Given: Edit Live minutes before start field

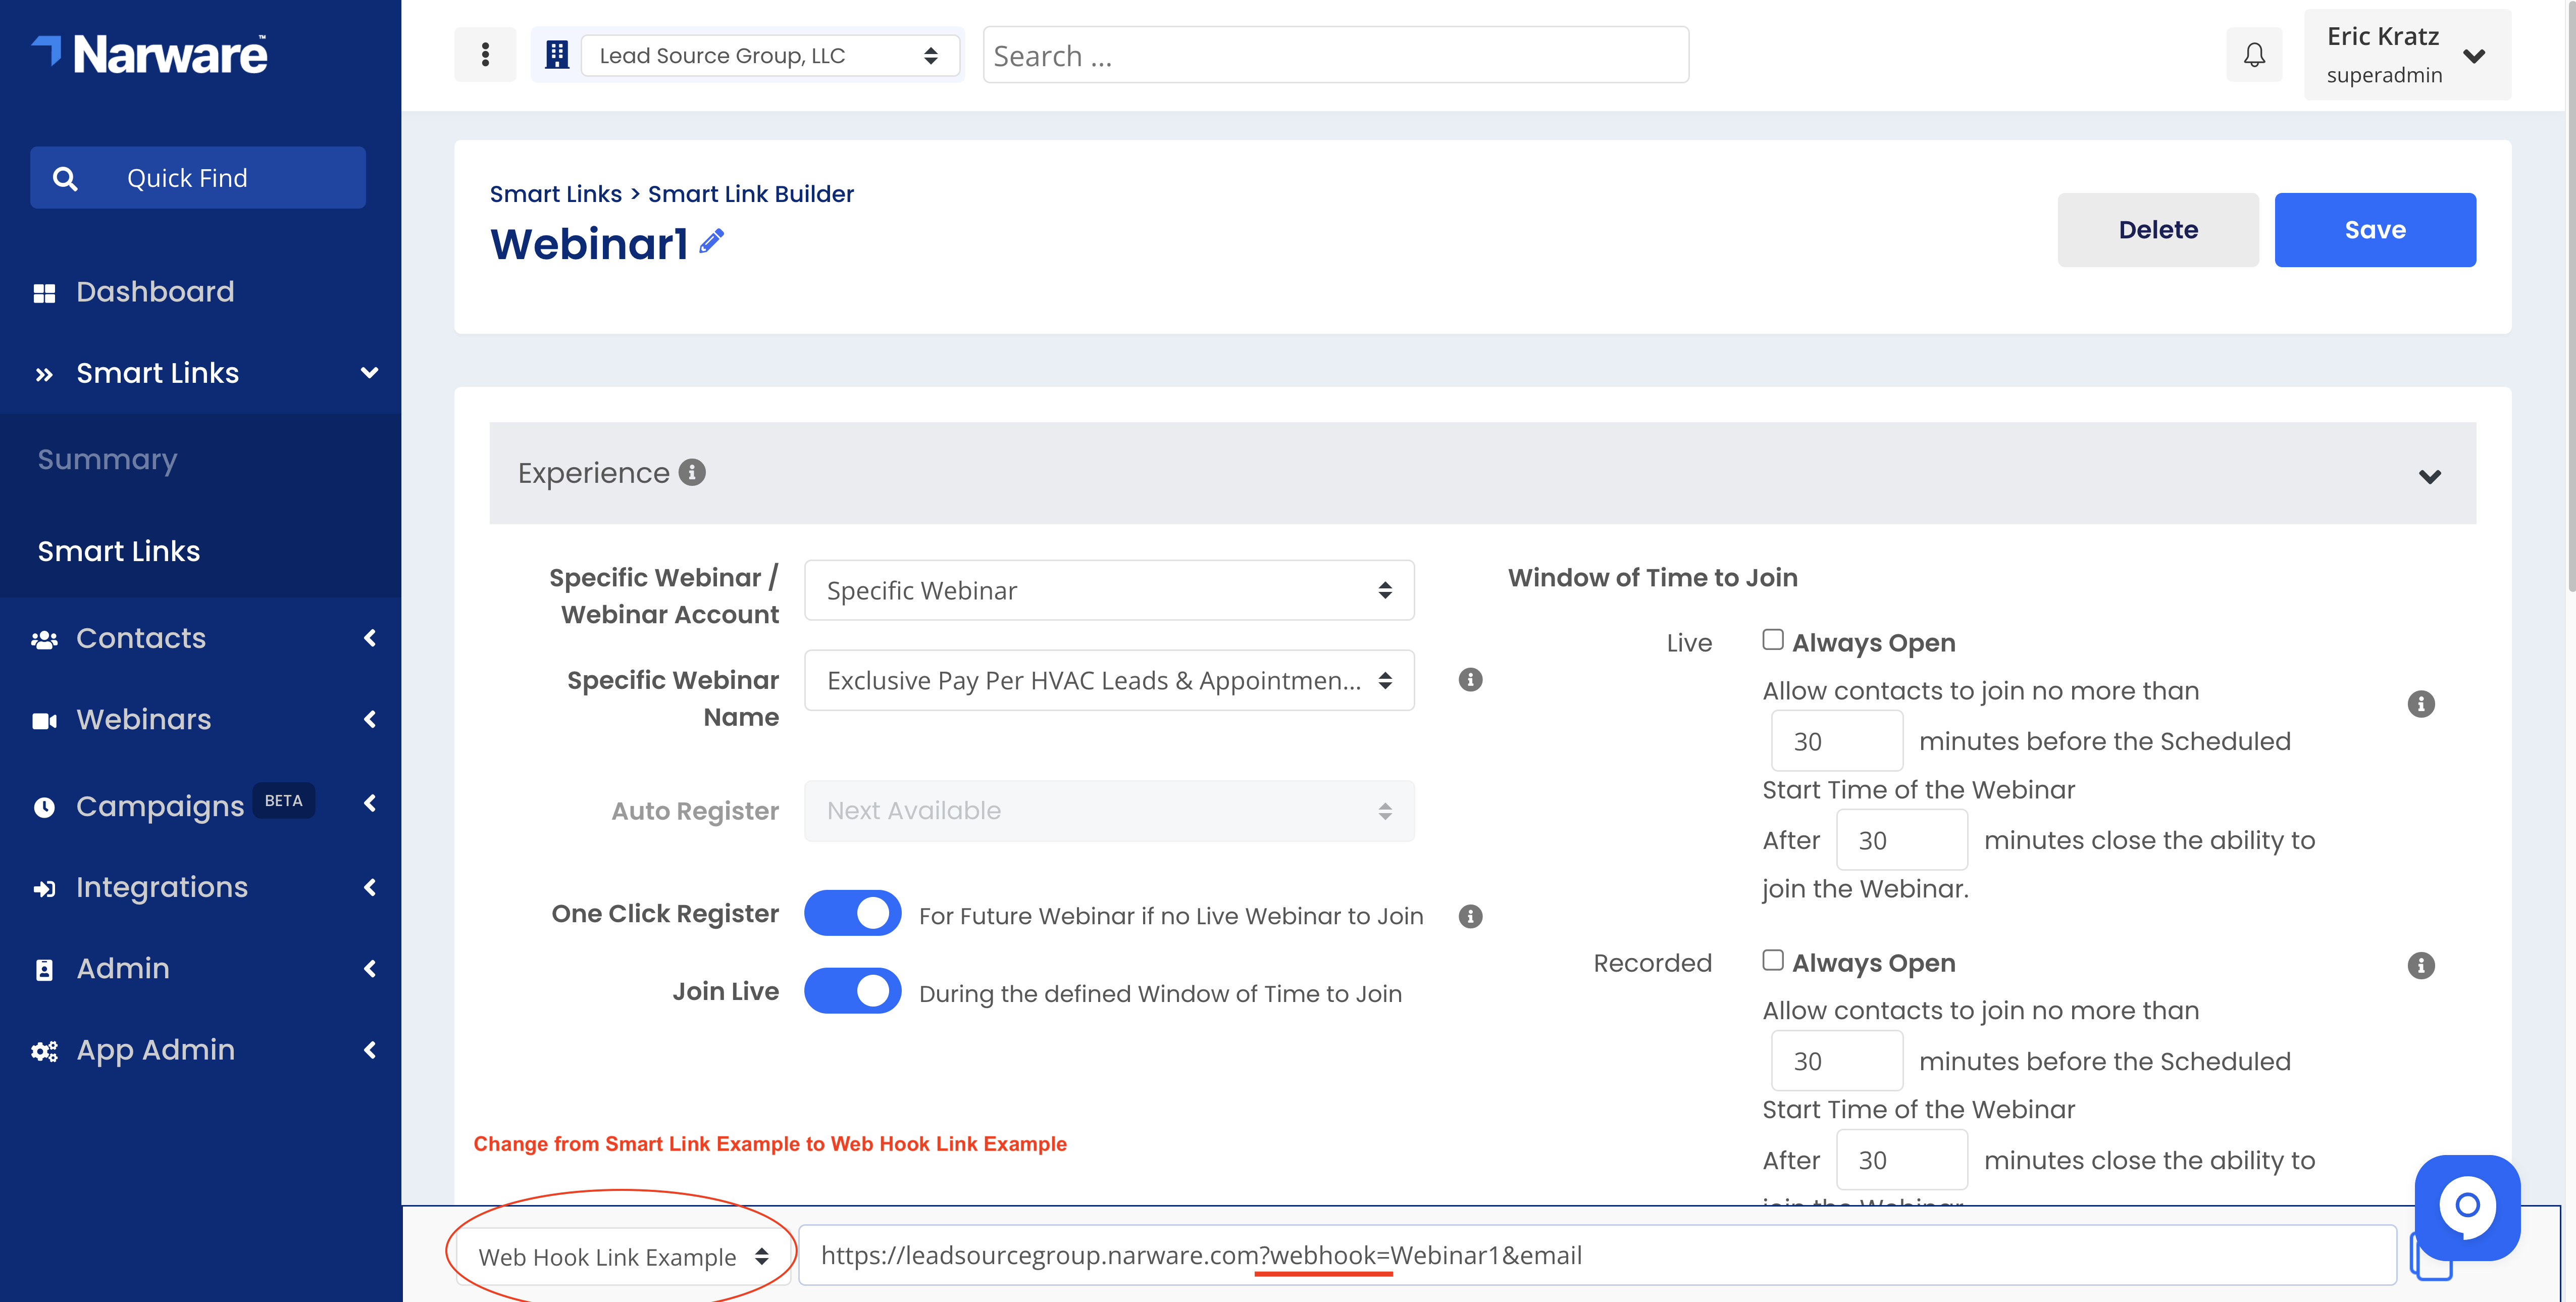Looking at the screenshot, I should 1836,741.
